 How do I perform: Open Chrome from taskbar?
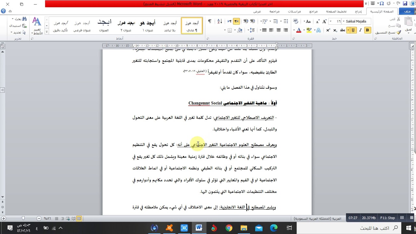pyautogui.click(x=229, y=228)
